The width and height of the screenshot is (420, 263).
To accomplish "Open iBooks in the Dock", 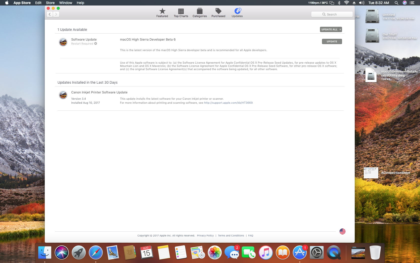I will point(283,252).
